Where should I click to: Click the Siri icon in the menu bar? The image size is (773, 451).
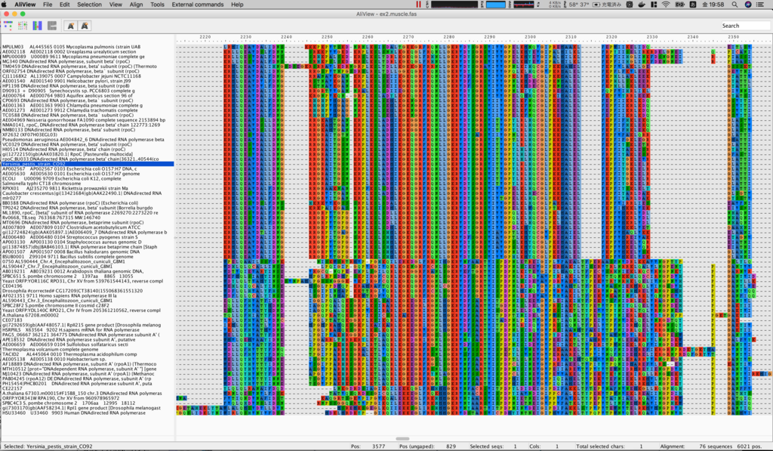pyautogui.click(x=748, y=5)
